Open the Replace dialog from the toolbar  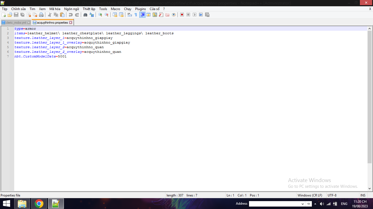point(92,15)
